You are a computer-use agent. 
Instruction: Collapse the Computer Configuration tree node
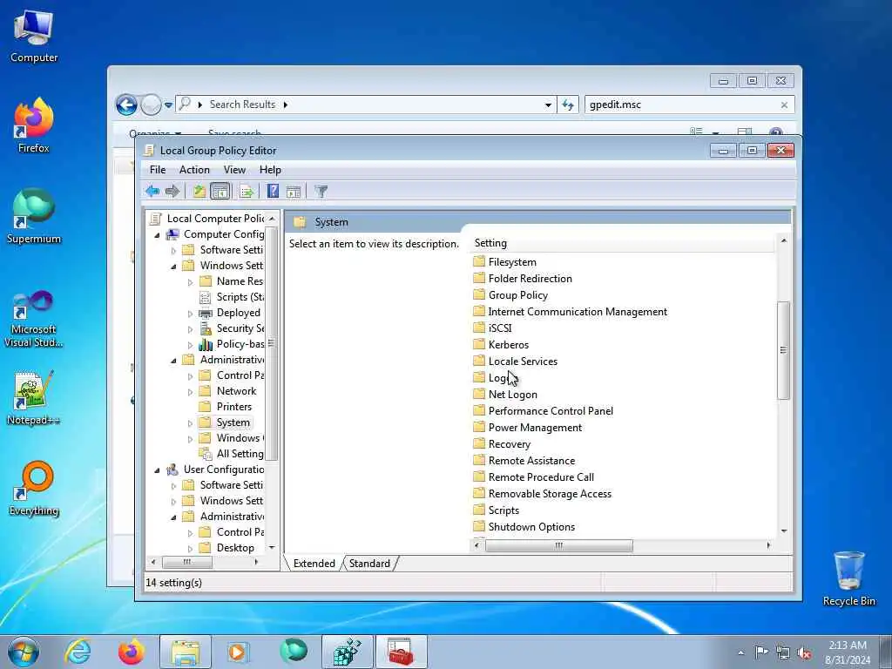pos(157,235)
